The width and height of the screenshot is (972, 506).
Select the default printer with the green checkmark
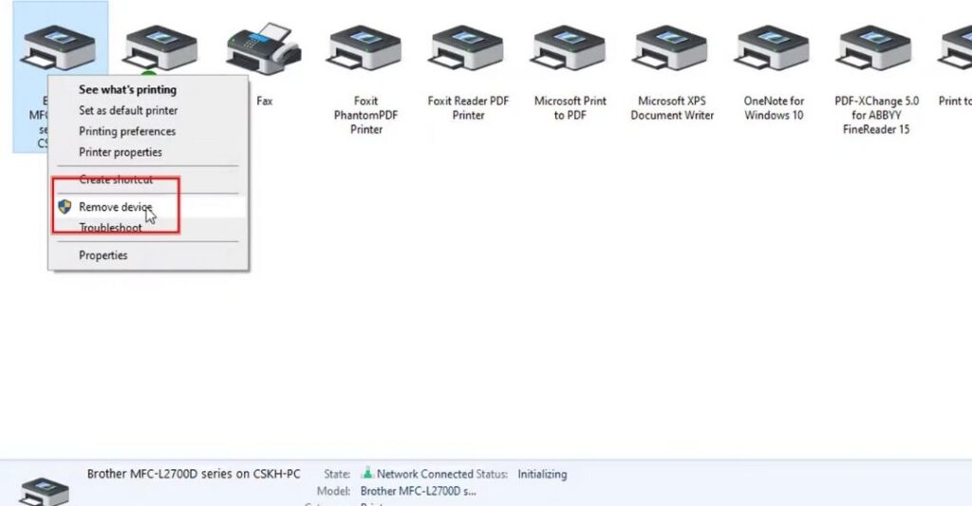pyautogui.click(x=159, y=47)
